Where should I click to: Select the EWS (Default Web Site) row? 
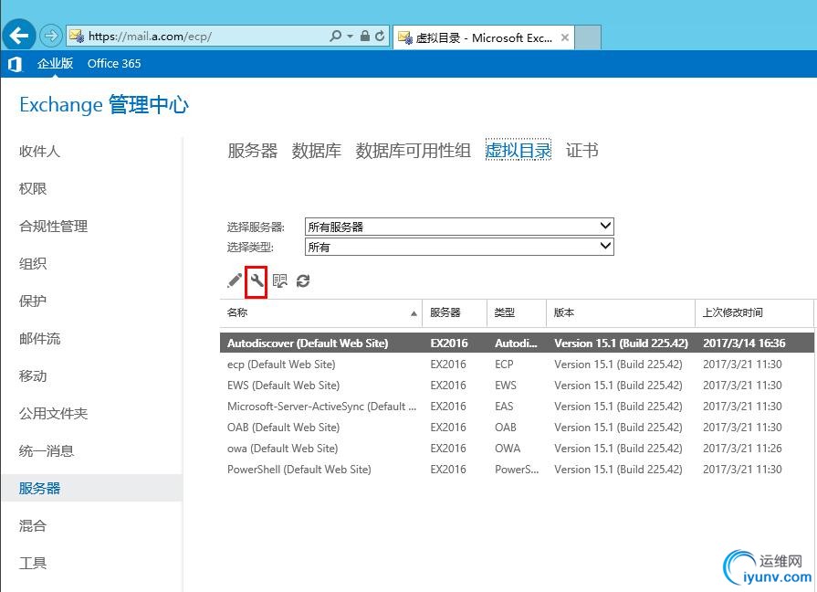click(517, 386)
